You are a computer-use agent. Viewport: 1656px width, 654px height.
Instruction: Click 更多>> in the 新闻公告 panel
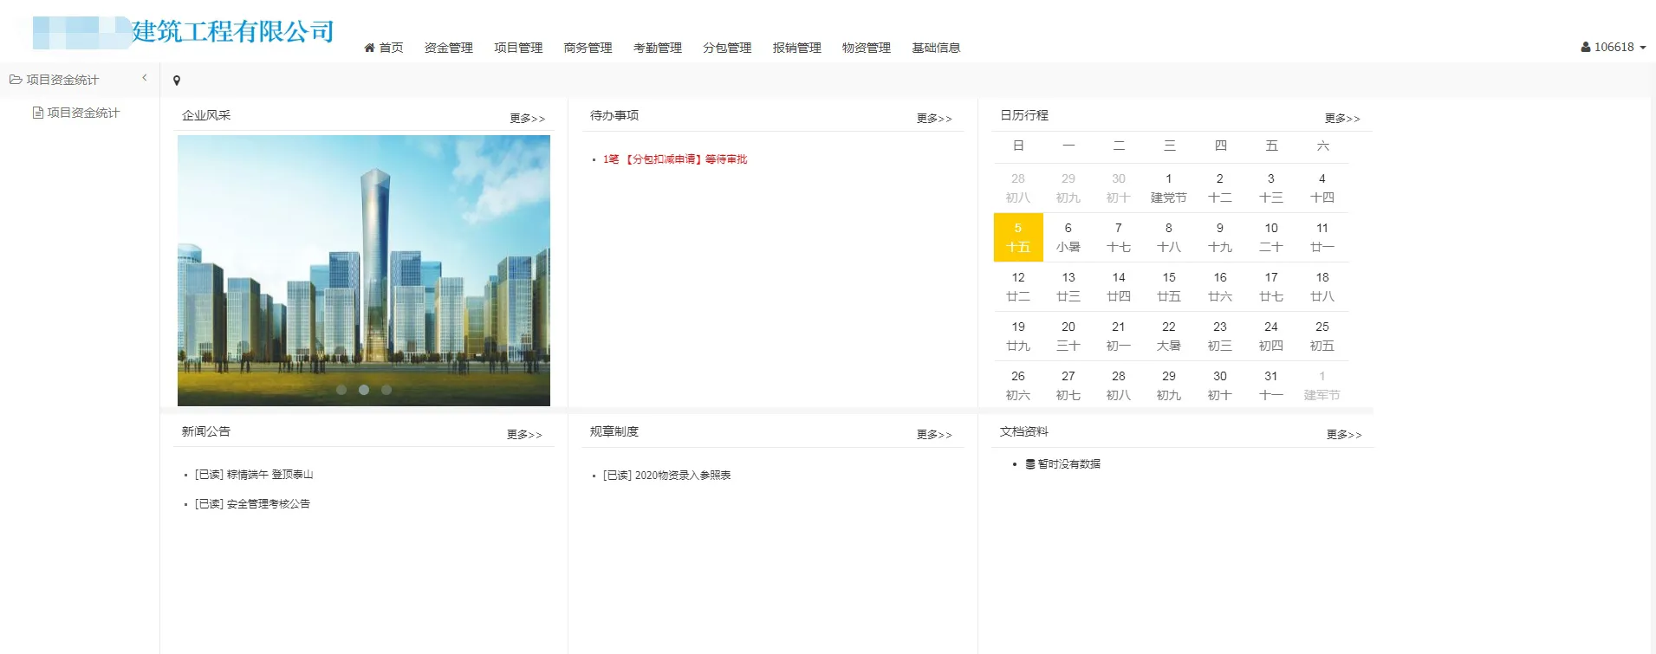pyautogui.click(x=524, y=435)
